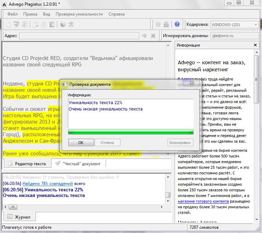Open settings via the gear icon

[x=158, y=24]
